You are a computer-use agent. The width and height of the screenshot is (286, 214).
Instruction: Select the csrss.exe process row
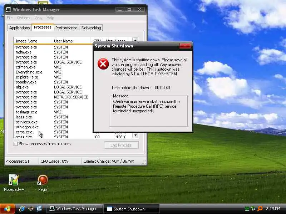click(x=53, y=132)
